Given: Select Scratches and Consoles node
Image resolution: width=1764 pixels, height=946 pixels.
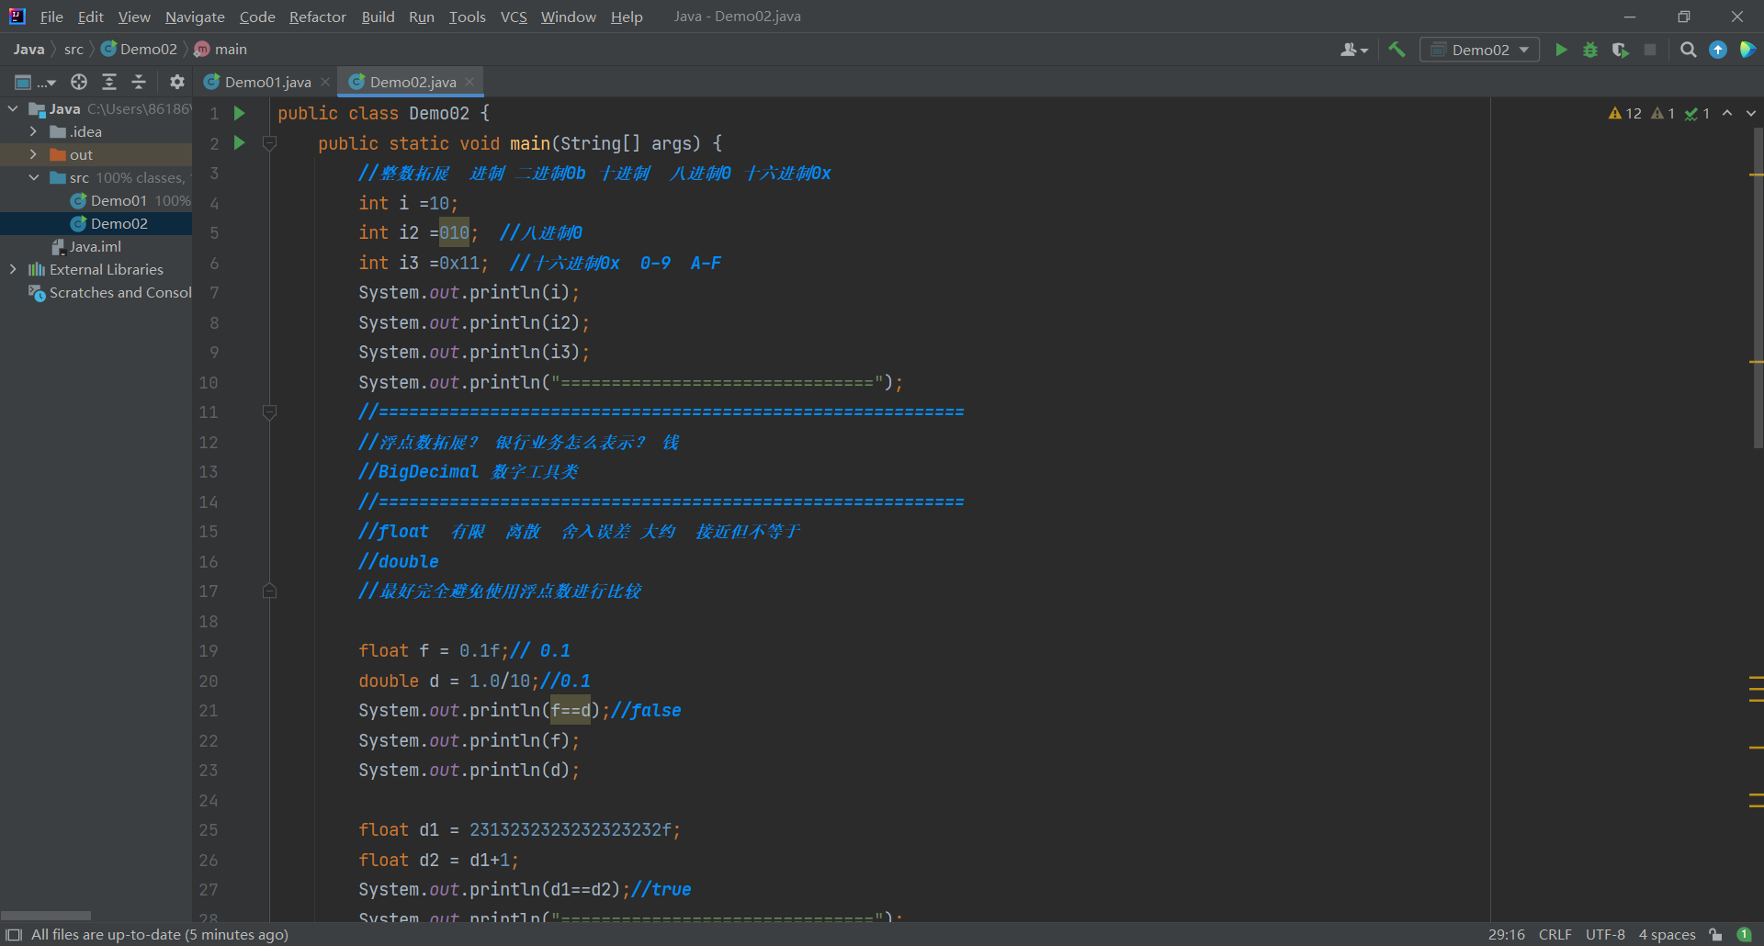Looking at the screenshot, I should click(110, 292).
